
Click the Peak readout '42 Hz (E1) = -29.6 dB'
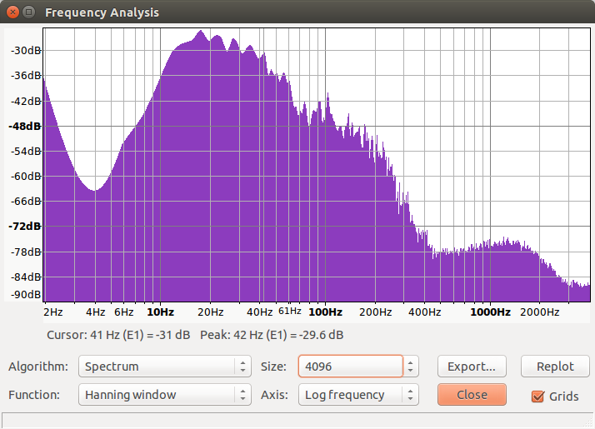(x=288, y=335)
